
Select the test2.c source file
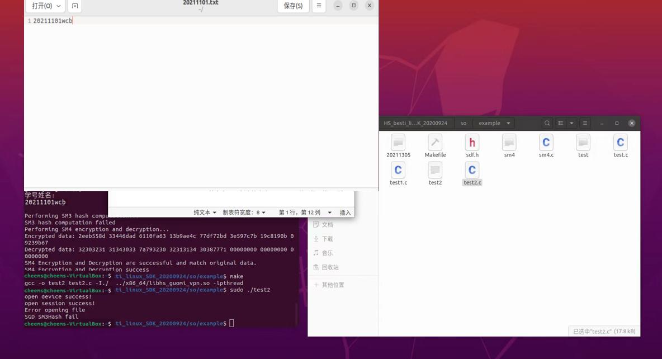[x=472, y=173]
